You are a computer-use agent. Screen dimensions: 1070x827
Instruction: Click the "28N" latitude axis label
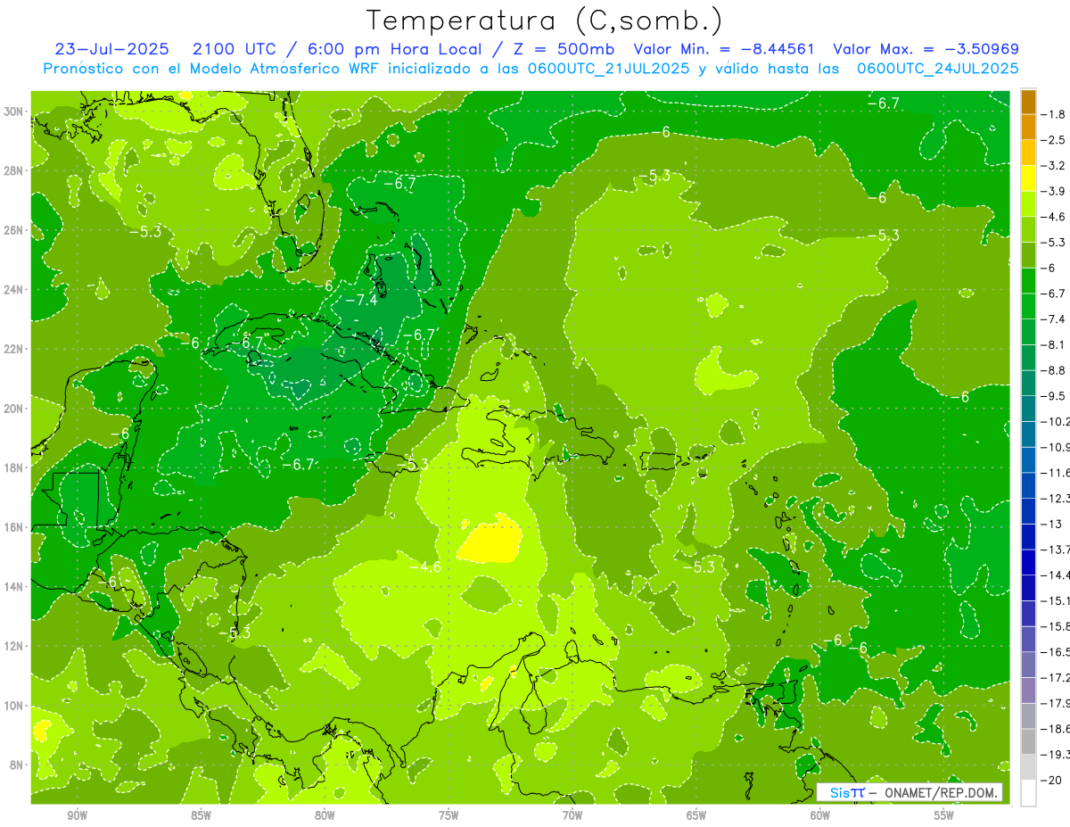click(15, 170)
